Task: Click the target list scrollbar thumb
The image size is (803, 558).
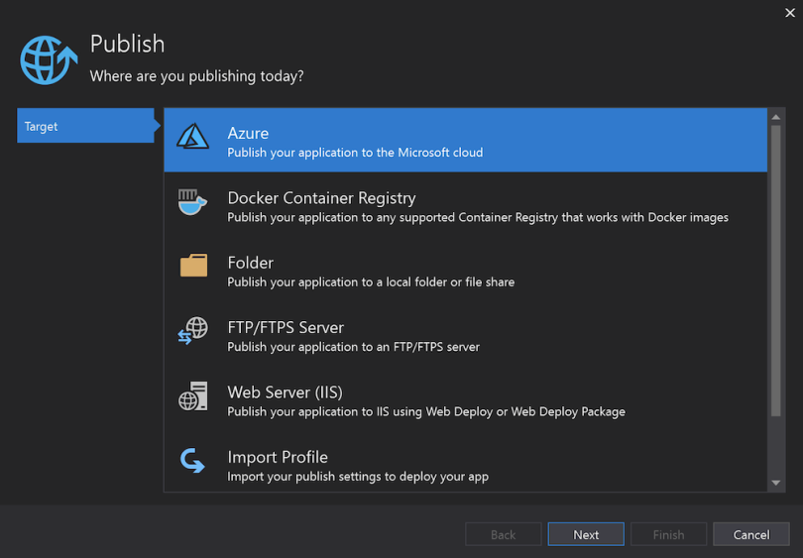Action: pos(776,271)
